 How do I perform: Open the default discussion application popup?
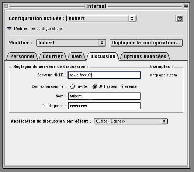pyautogui.click(x=131, y=121)
